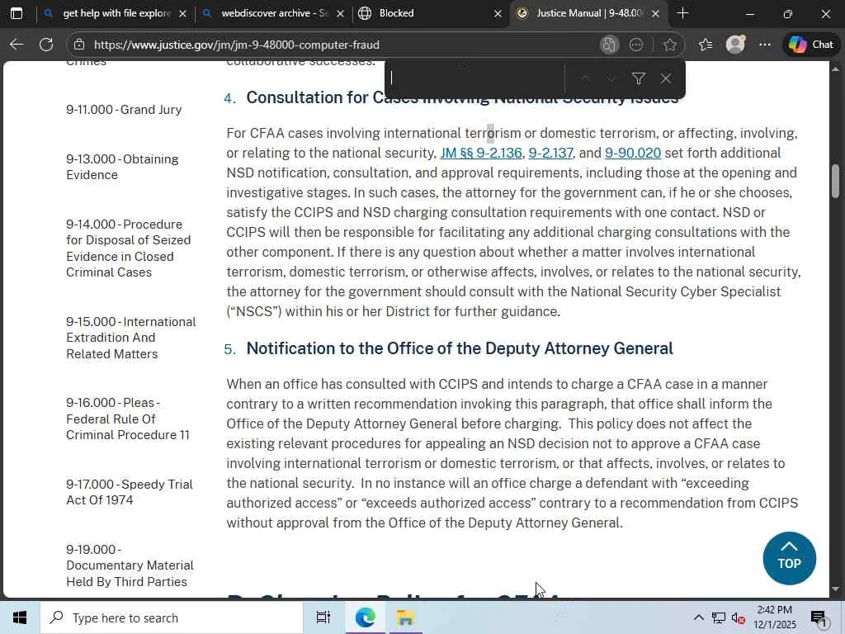845x634 pixels.
Task: Click the page vertical scrollbar thumb
Action: (836, 181)
